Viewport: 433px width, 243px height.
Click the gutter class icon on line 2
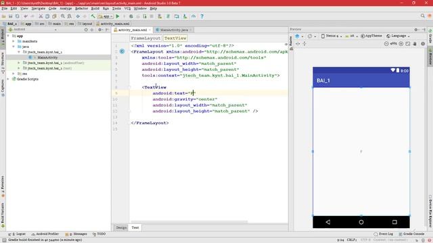click(x=122, y=51)
